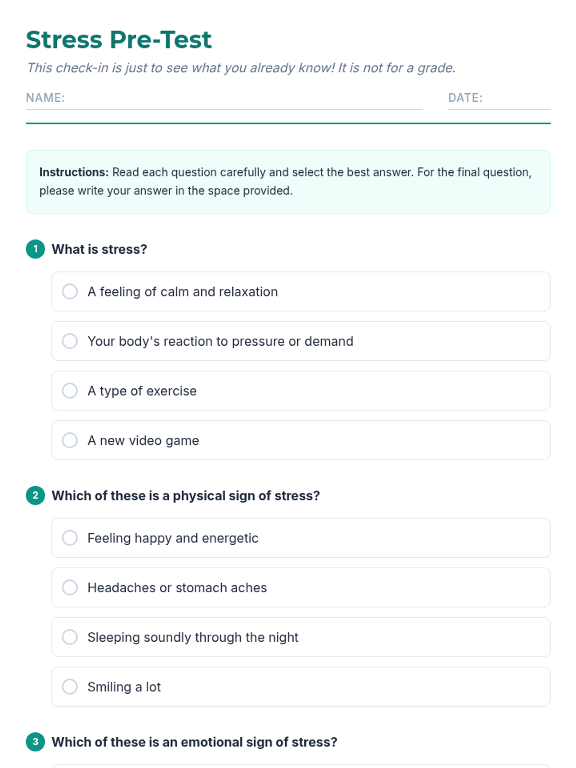Click 'Which of these is a physical sign' question
The width and height of the screenshot is (576, 768).
(186, 495)
